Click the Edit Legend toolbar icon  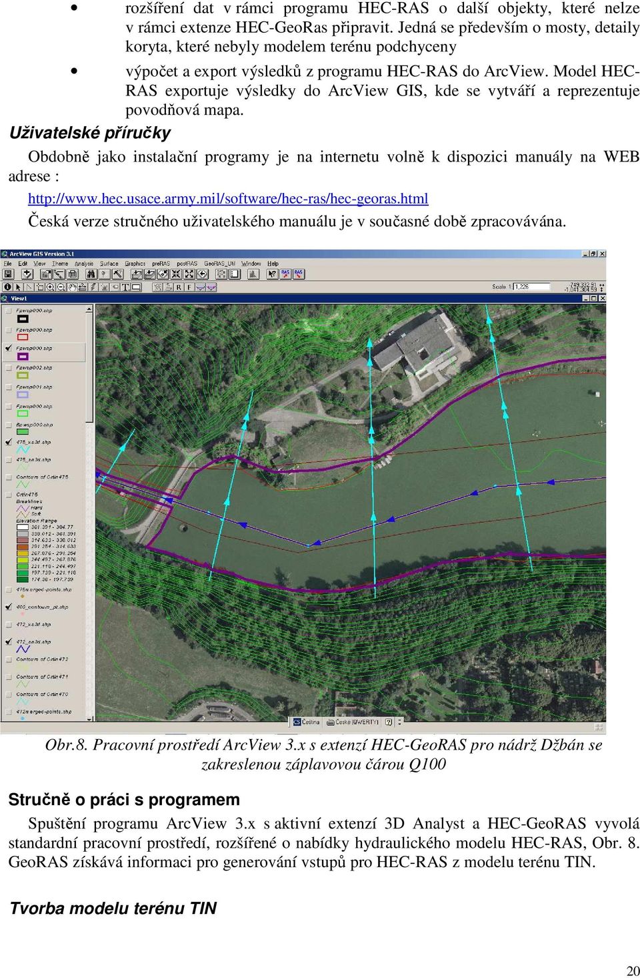(x=59, y=274)
